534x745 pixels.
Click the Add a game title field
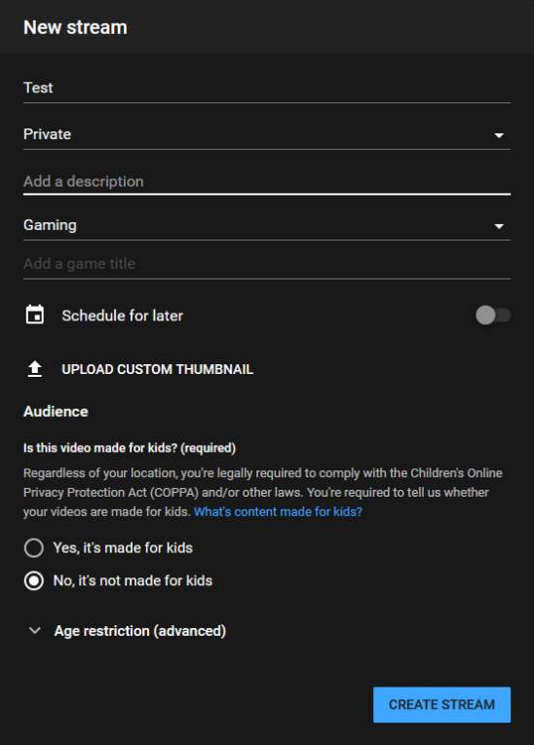(267, 264)
